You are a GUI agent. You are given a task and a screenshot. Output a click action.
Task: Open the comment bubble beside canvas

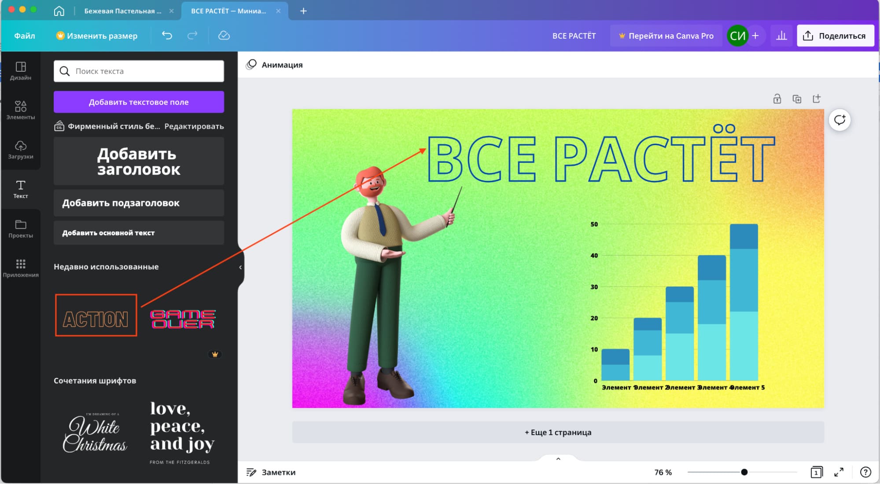point(839,120)
